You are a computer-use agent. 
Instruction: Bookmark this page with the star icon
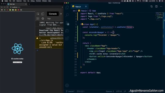(x=62, y=7)
